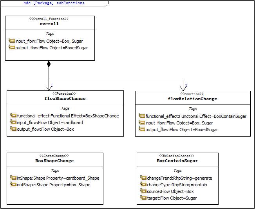This screenshot has width=255, height=209.
Task: Select arrowhead pointing into flowShapeChange block
Action: coord(49,88)
